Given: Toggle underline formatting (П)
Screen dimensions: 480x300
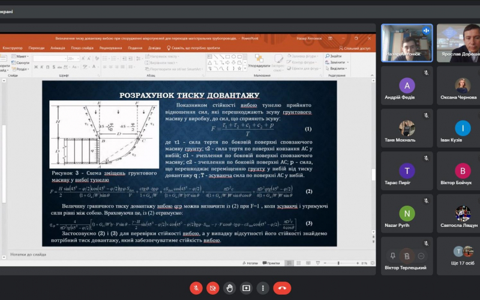Looking at the screenshot, I should pos(48,67).
